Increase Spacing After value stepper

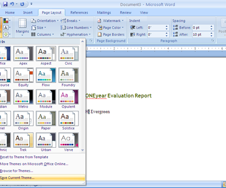pyautogui.click(x=211, y=33)
